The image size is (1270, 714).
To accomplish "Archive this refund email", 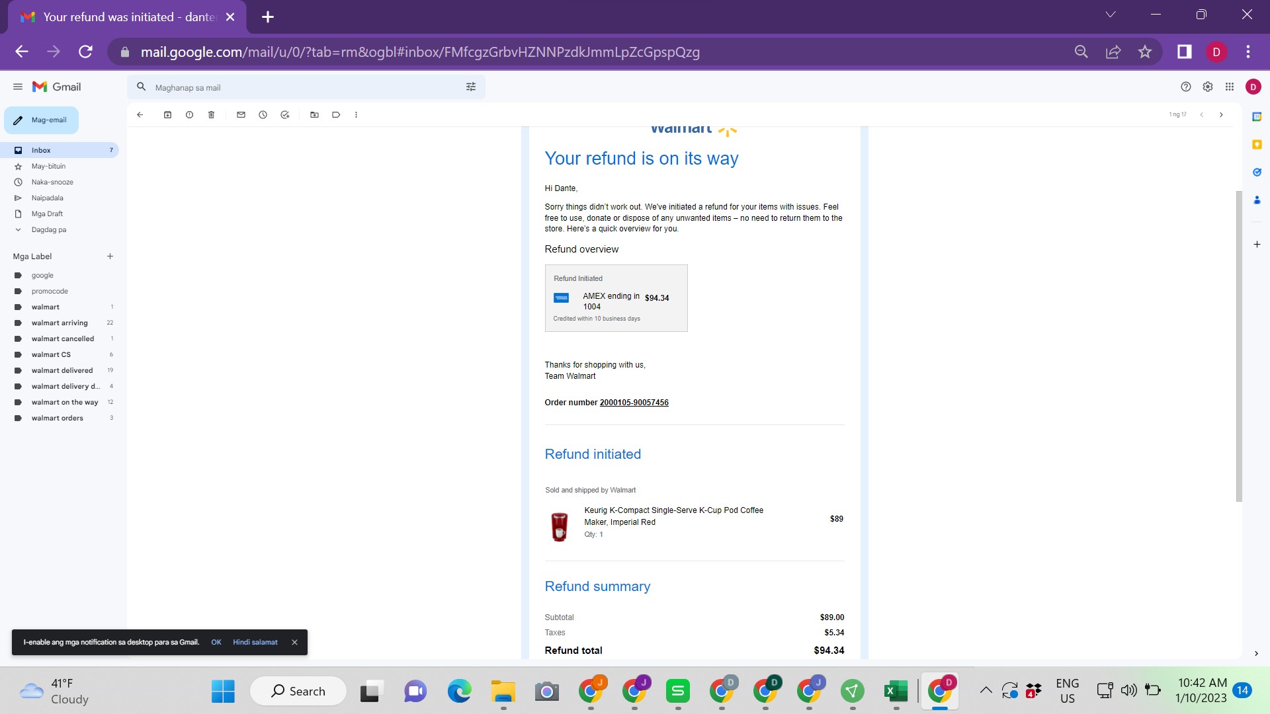I will [168, 115].
